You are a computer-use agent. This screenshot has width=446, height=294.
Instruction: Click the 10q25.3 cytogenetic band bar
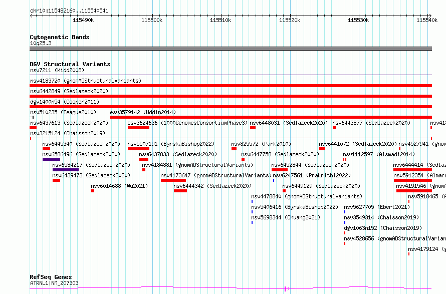(231, 49)
